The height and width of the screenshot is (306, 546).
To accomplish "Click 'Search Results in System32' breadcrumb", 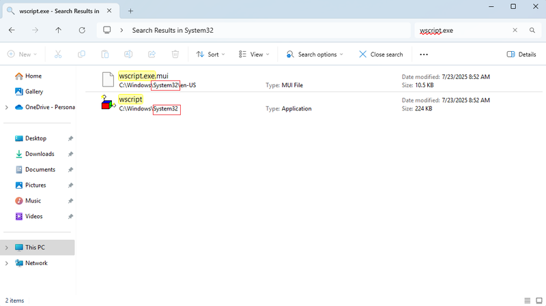I will coord(173,30).
